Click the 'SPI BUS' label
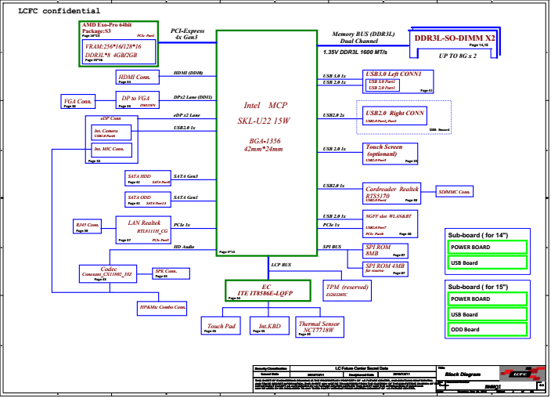This screenshot has width=551, height=398. tap(332, 247)
